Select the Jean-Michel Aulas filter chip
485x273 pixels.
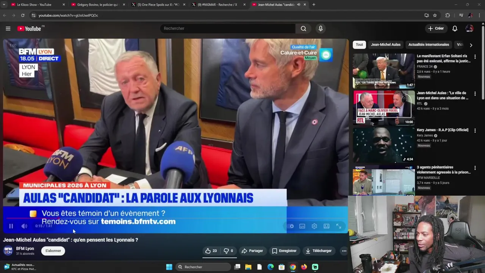click(x=385, y=44)
